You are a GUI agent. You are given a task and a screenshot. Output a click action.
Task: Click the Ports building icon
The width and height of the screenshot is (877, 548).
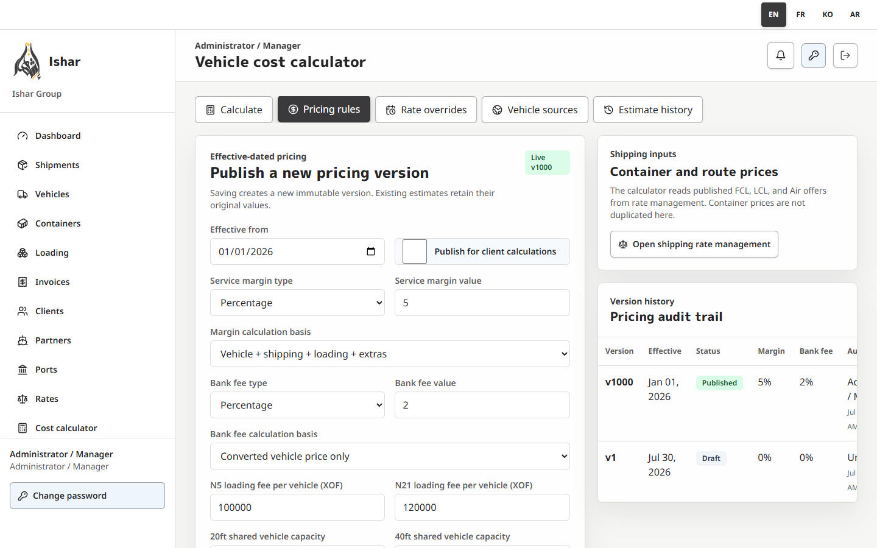(23, 370)
